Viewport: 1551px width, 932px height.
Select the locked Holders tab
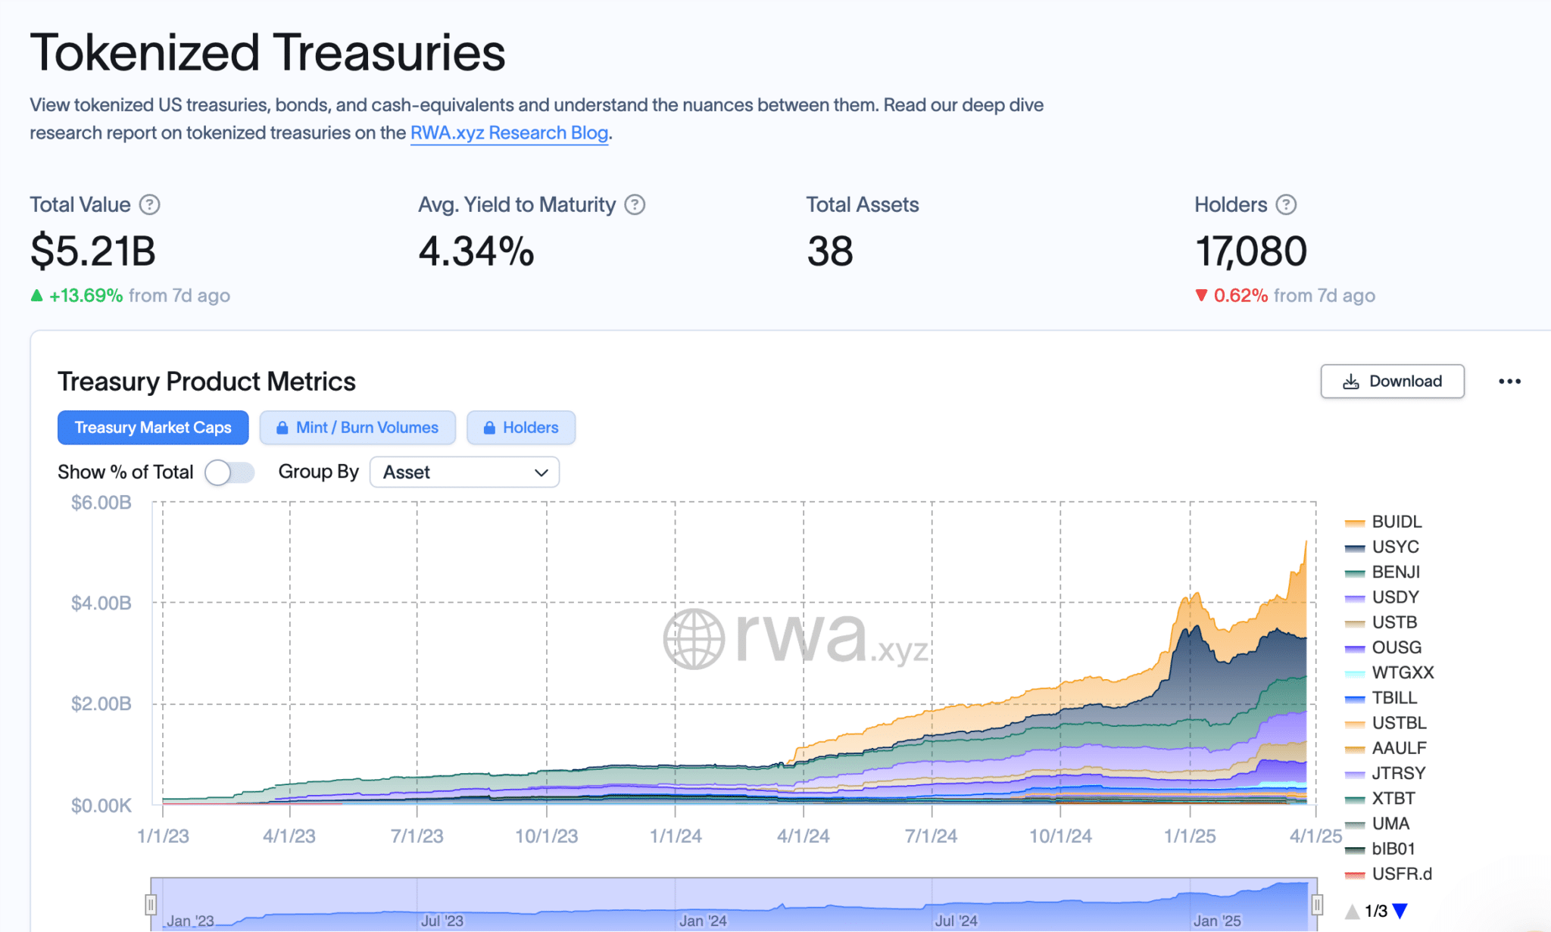(521, 428)
